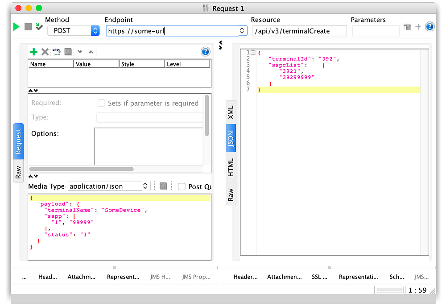The width and height of the screenshot is (446, 307).
Task: Enable the Required parameter checkbox
Action: (x=101, y=103)
